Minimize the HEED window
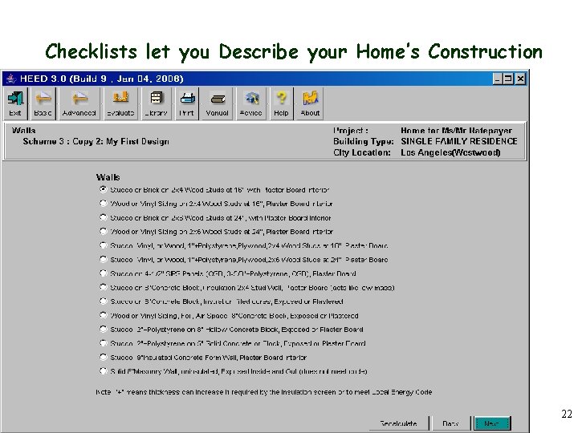The height and width of the screenshot is (433, 578). 498,79
